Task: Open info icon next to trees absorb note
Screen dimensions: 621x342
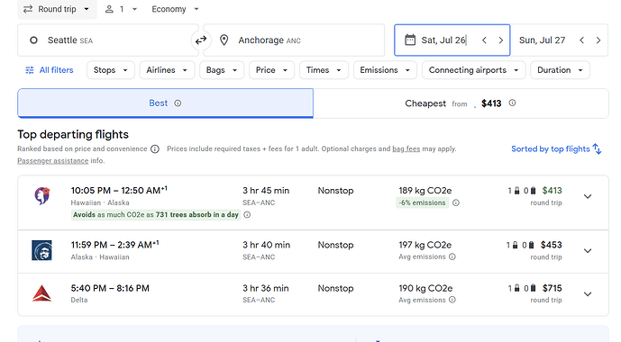Action: (247, 215)
